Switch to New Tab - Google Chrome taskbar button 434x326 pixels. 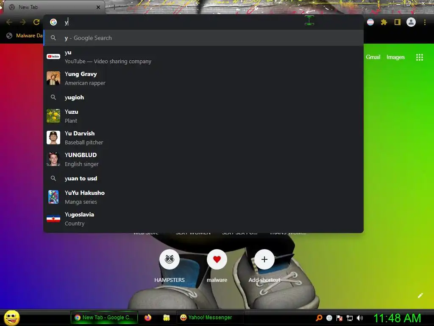point(104,318)
